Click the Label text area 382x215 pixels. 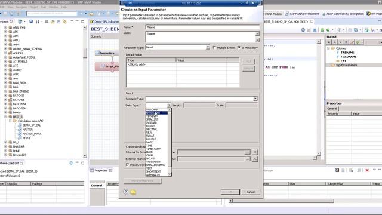[201, 37]
